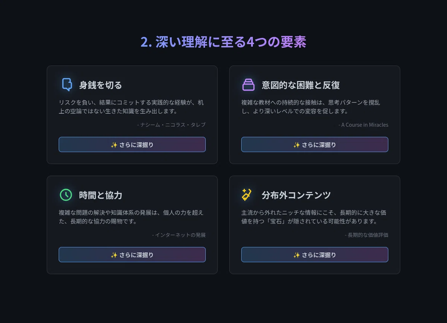
Task: Click description text starting with リスクを負い
Action: 131,107
